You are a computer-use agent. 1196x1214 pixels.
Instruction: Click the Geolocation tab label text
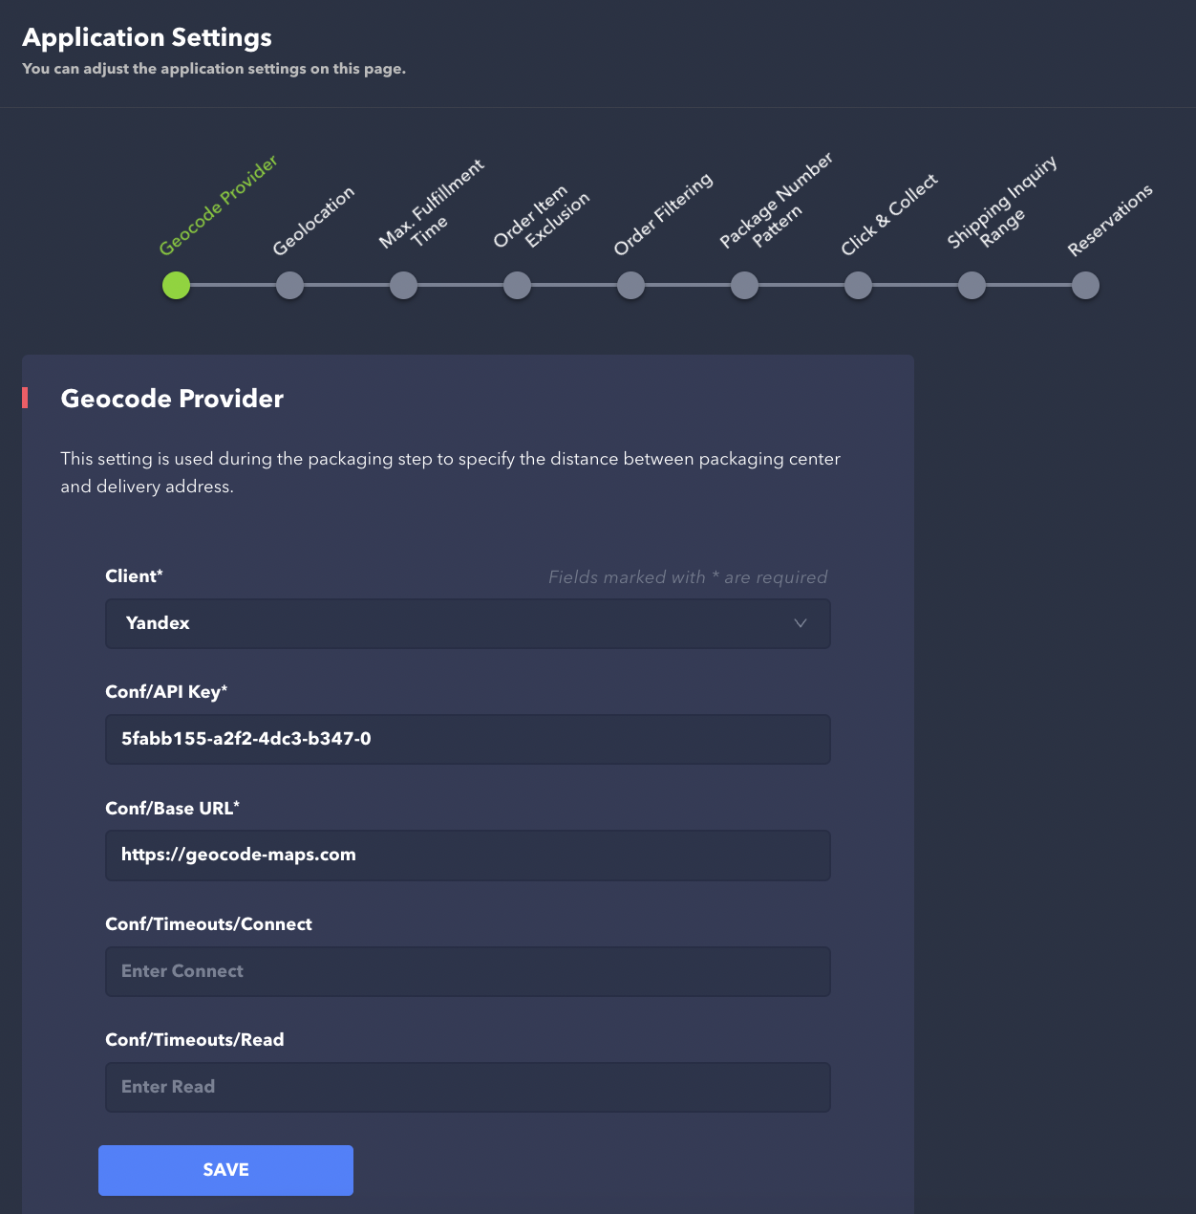tap(313, 221)
